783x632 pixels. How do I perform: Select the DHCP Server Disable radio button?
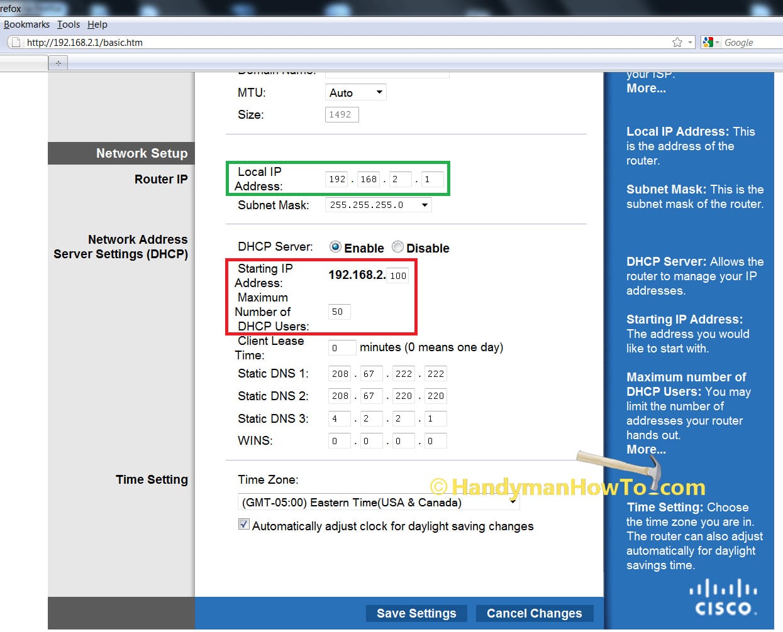tap(397, 247)
